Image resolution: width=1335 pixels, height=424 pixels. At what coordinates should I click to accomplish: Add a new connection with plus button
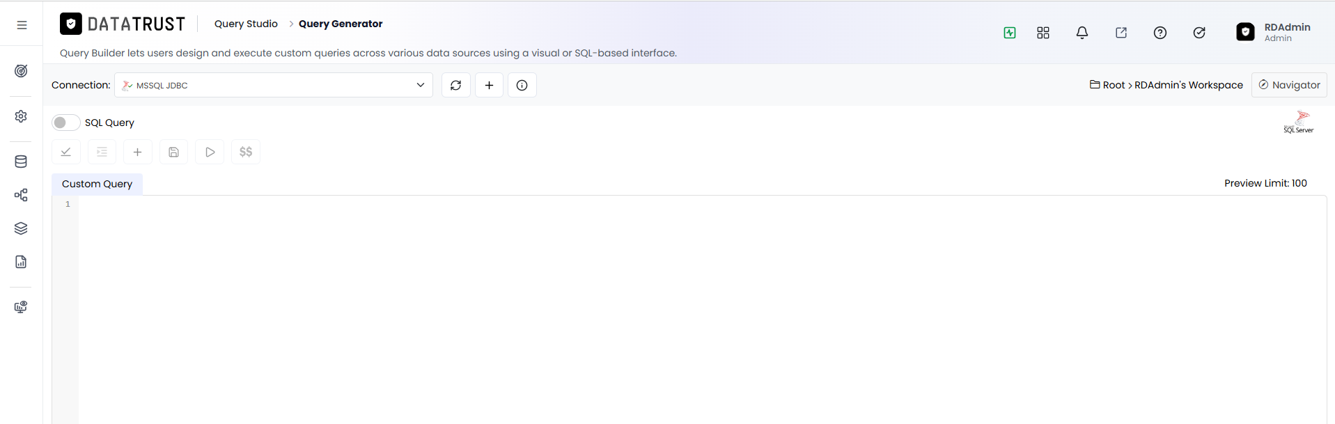(x=490, y=85)
